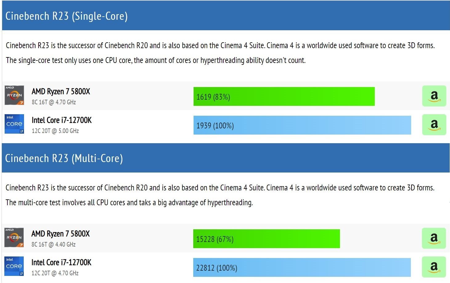Image resolution: width=450 pixels, height=283 pixels.
Task: Click Intel Core i7 logo in Single-Core section
Action: pyautogui.click(x=14, y=124)
